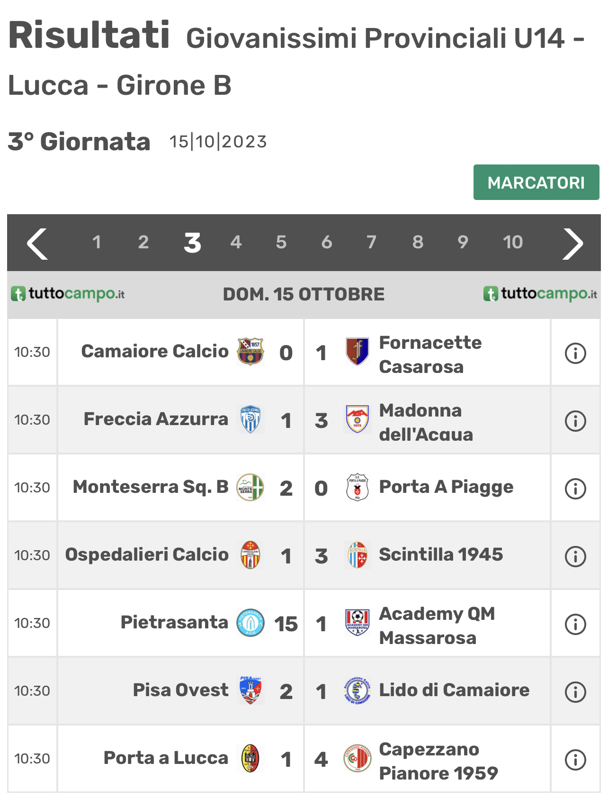Open info icon for Porta a Lucca match
The height and width of the screenshot is (799, 608).
(575, 760)
